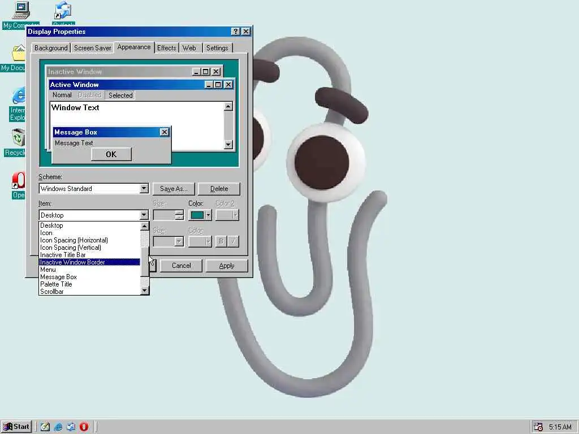This screenshot has width=579, height=434.
Task: Click the Display Properties help question-mark button
Action: click(236, 32)
